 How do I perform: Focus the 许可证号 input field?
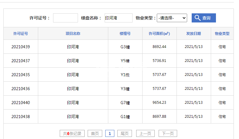pos(66,18)
